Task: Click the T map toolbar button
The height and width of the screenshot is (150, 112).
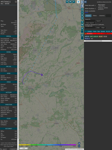Action: [x=74, y=2]
